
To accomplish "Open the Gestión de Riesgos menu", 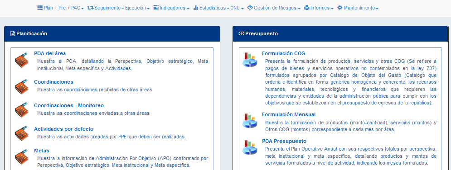I will click(274, 8).
